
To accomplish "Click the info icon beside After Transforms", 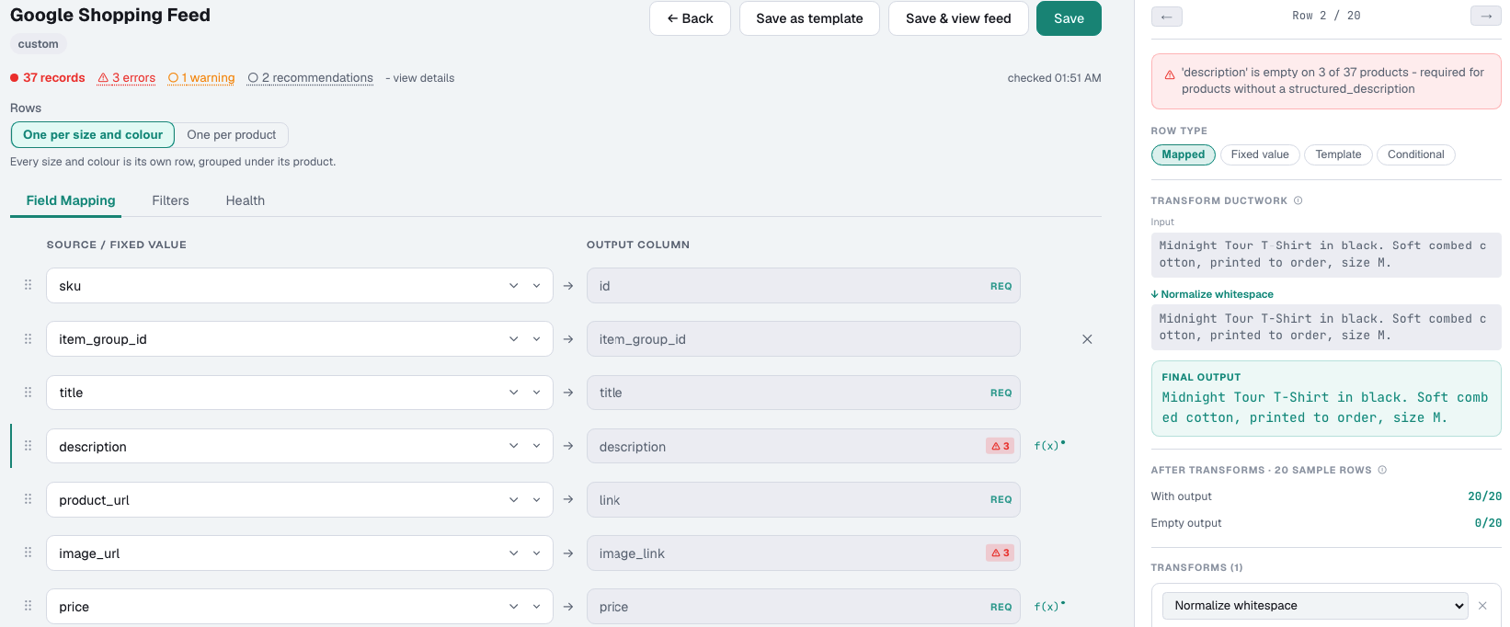I will pos(1382,470).
